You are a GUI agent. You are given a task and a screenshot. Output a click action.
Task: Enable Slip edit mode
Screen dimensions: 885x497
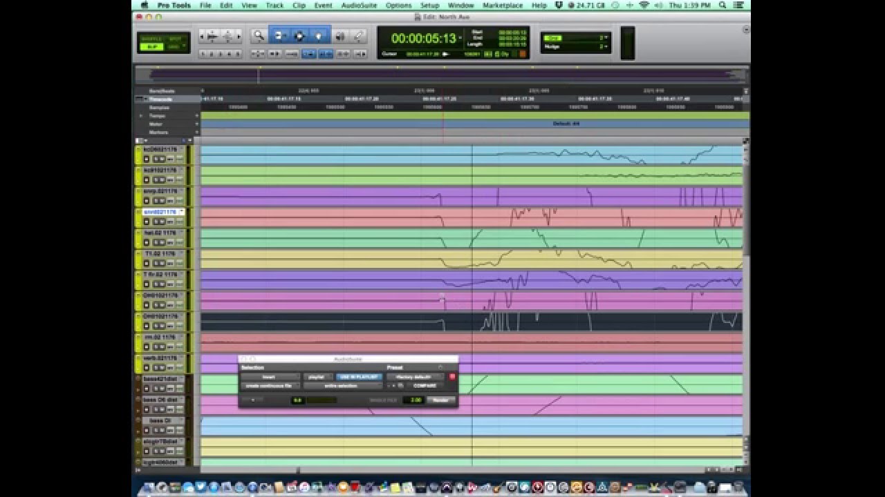[150, 46]
